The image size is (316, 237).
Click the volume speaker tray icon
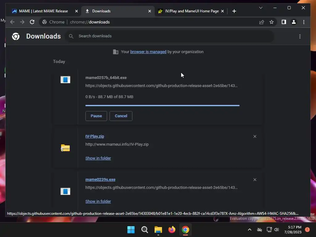tap(276, 230)
